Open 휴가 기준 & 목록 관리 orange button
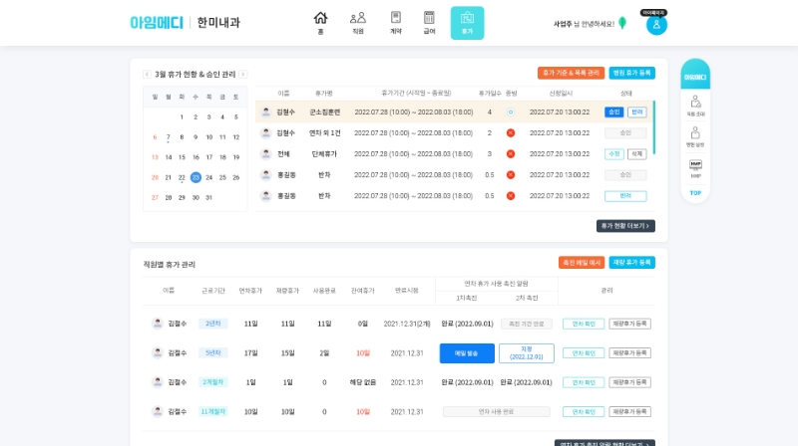 coord(571,73)
